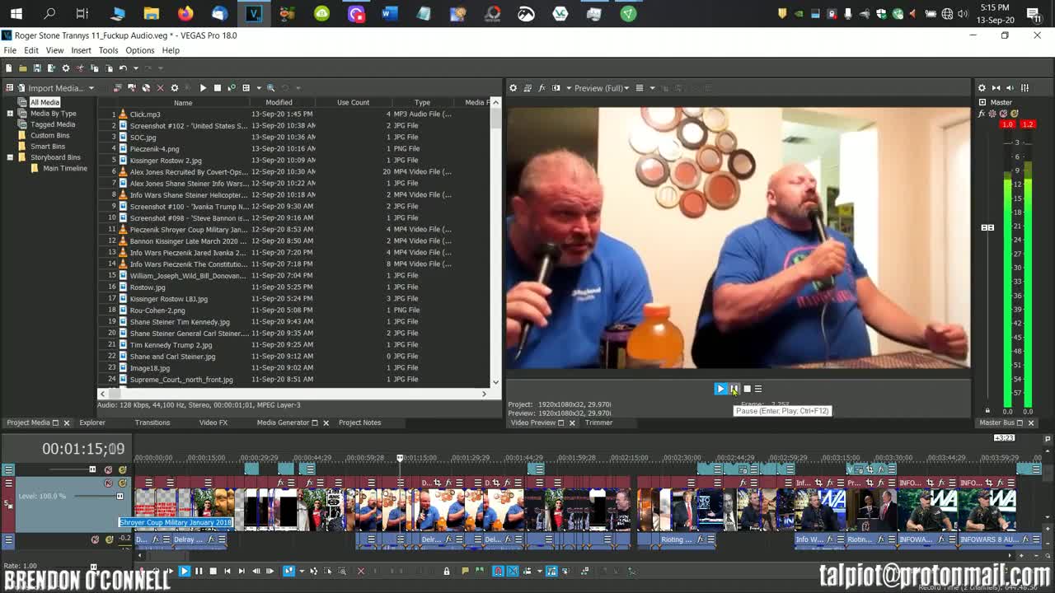Open Project Video Properties gear in preview
The image size is (1055, 593).
click(513, 88)
